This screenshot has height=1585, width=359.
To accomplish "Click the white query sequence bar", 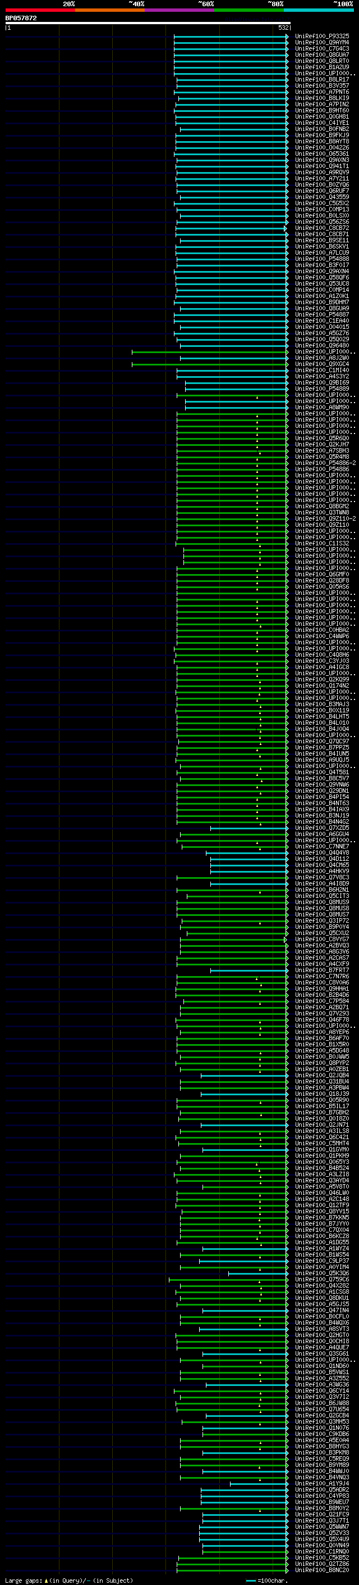I will coord(148,22).
